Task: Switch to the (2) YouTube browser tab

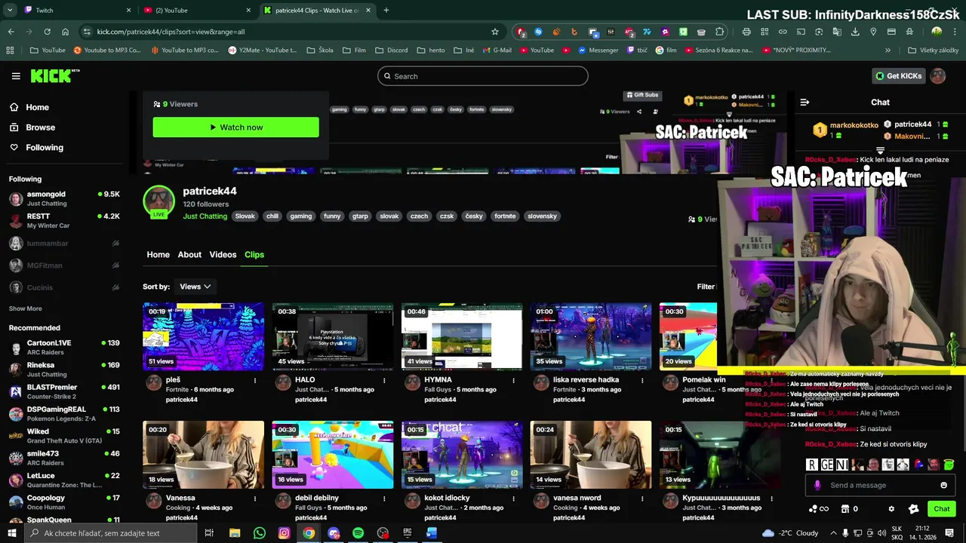Action: (196, 11)
